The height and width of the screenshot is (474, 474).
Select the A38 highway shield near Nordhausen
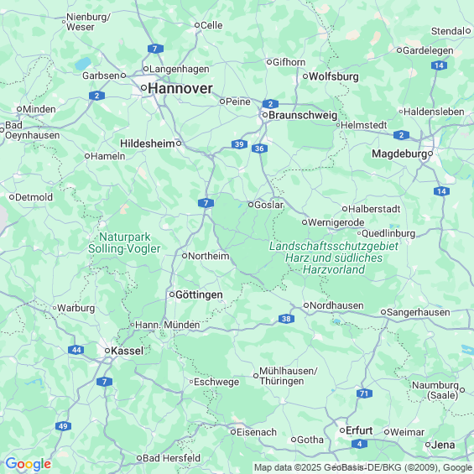tap(286, 319)
